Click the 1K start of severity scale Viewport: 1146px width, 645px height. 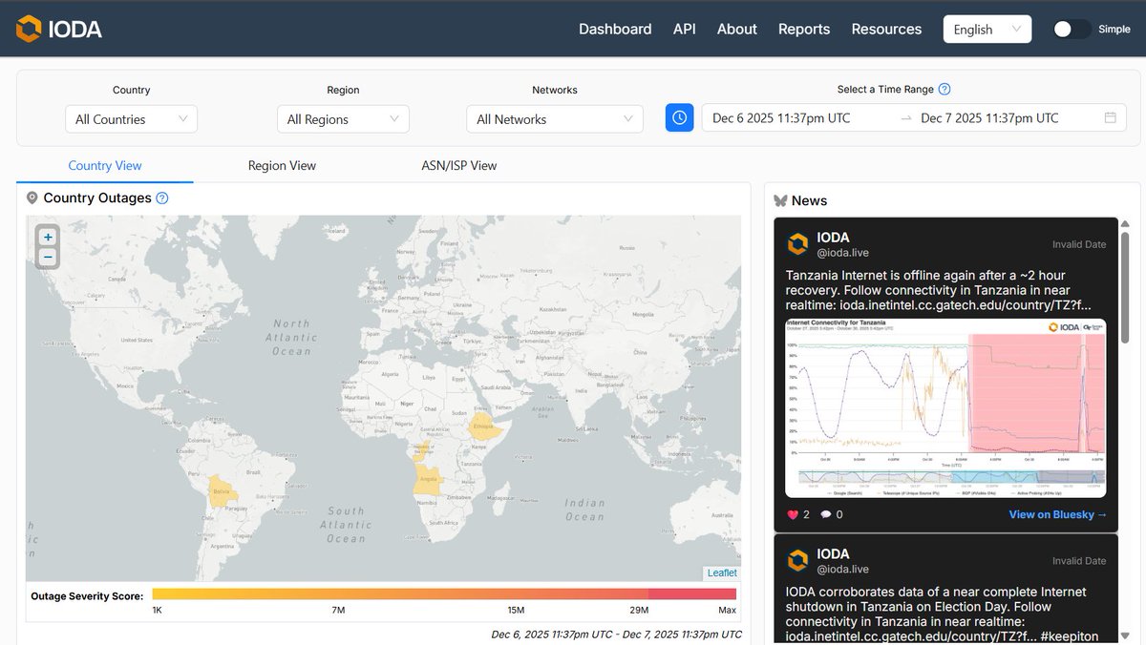[158, 610]
